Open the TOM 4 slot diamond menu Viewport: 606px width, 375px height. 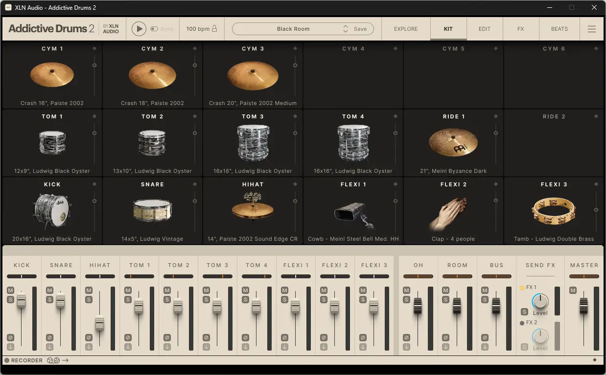tap(396, 116)
